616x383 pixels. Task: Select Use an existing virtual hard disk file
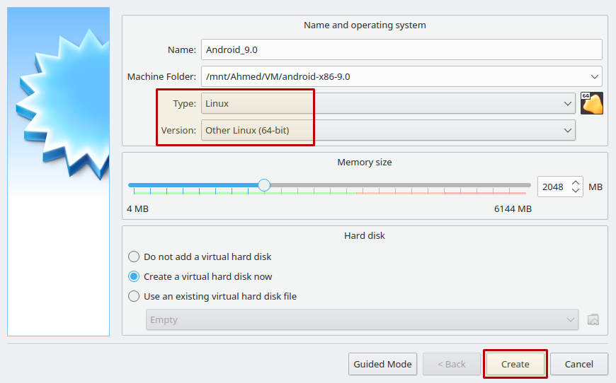(212, 296)
